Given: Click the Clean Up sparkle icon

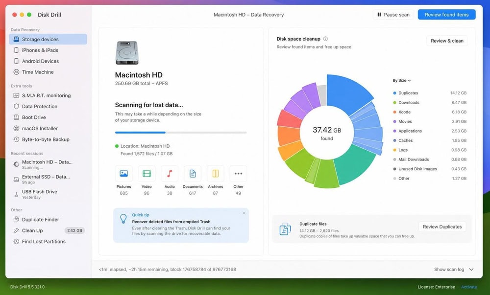Looking at the screenshot, I should (x=16, y=230).
